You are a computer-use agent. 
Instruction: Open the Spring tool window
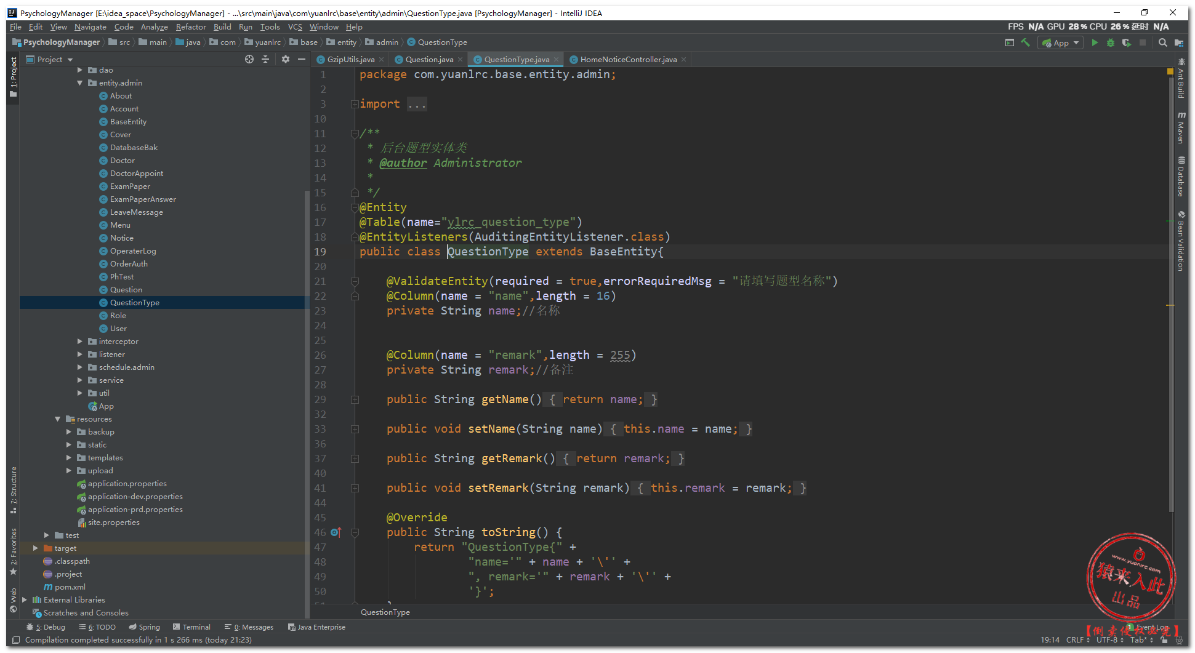tap(145, 627)
